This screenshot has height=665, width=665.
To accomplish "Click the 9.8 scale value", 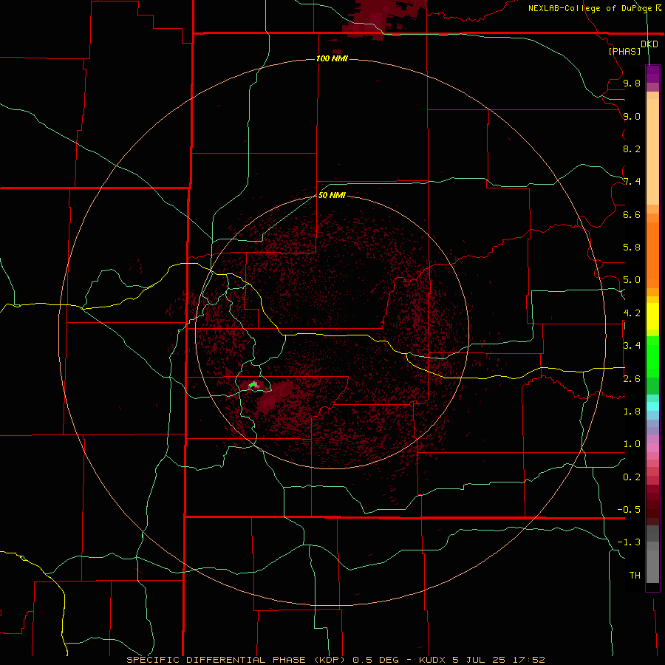I will (x=632, y=83).
